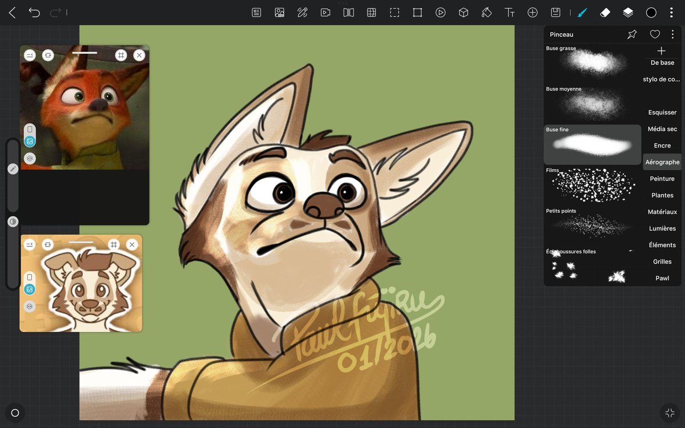Select the text tool
685x428 pixels.
[x=509, y=13]
